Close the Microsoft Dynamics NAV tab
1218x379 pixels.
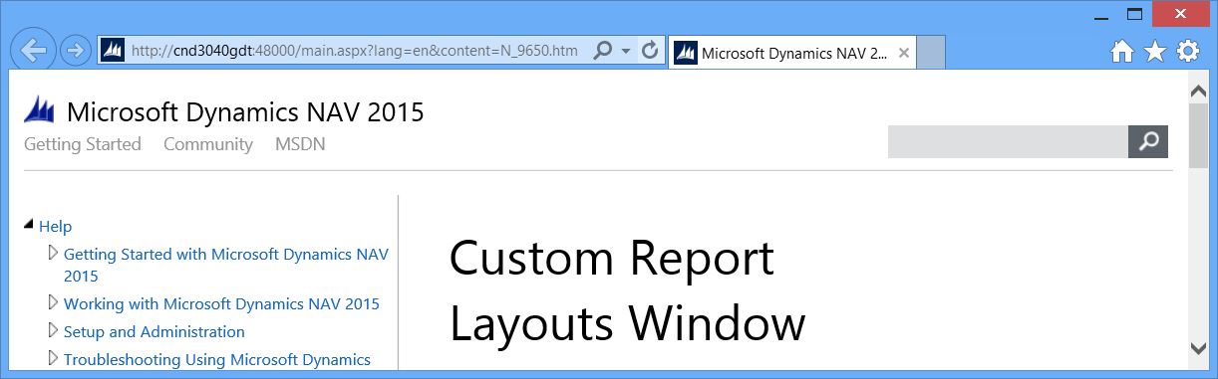[904, 53]
